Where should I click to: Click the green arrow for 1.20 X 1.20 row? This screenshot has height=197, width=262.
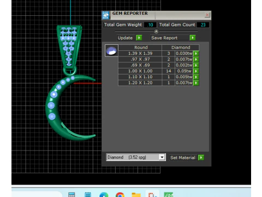click(x=196, y=83)
